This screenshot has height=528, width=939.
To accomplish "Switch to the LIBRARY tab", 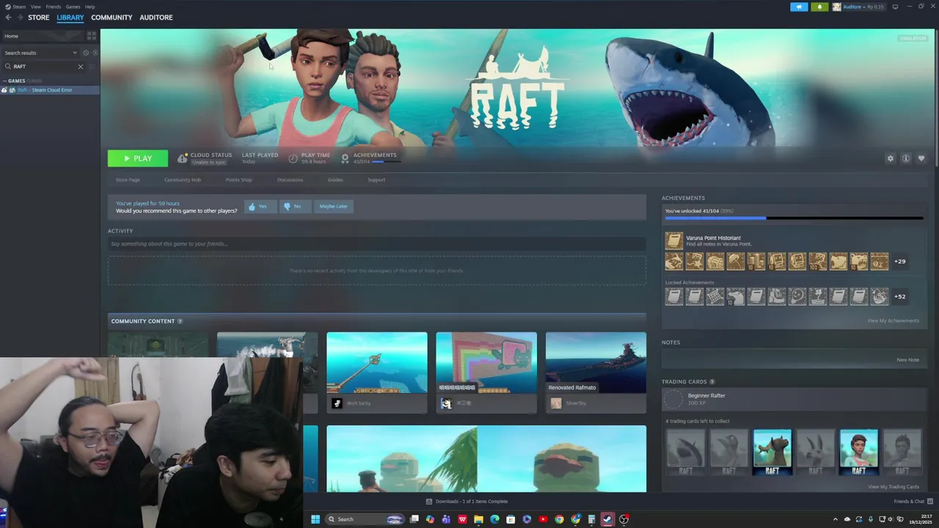I will (70, 18).
